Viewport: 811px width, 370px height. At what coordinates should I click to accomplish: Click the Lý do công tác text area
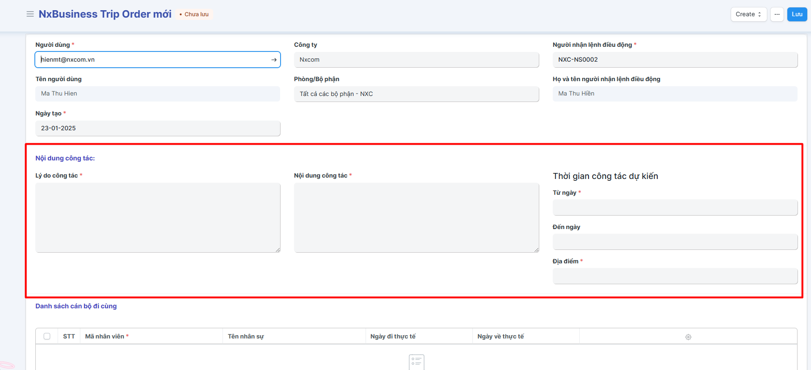(158, 217)
